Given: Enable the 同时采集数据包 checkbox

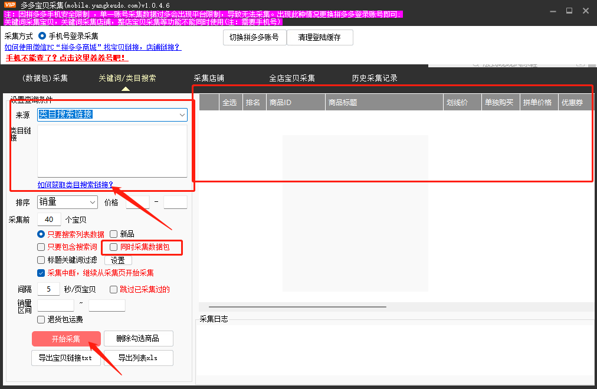Looking at the screenshot, I should tap(113, 247).
